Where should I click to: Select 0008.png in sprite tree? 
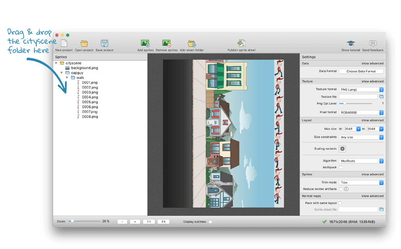pyautogui.click(x=90, y=117)
